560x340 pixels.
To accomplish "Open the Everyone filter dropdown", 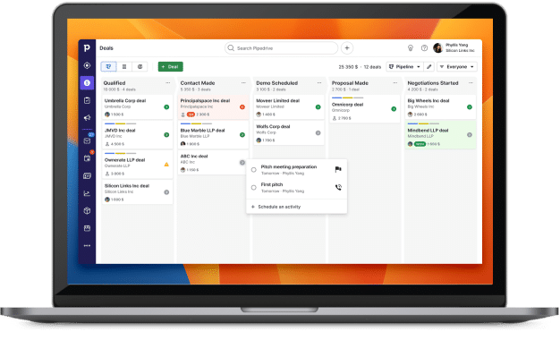I will (457, 67).
